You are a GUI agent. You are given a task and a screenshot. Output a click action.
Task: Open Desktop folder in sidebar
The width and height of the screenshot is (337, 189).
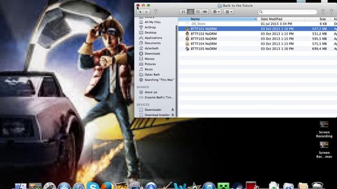(151, 33)
